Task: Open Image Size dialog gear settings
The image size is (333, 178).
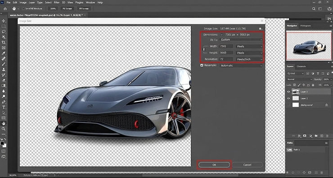Action: click(261, 29)
